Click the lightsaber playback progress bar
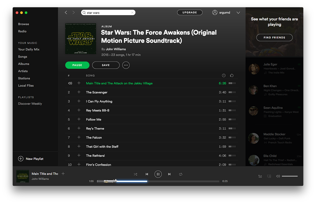 tap(158, 181)
